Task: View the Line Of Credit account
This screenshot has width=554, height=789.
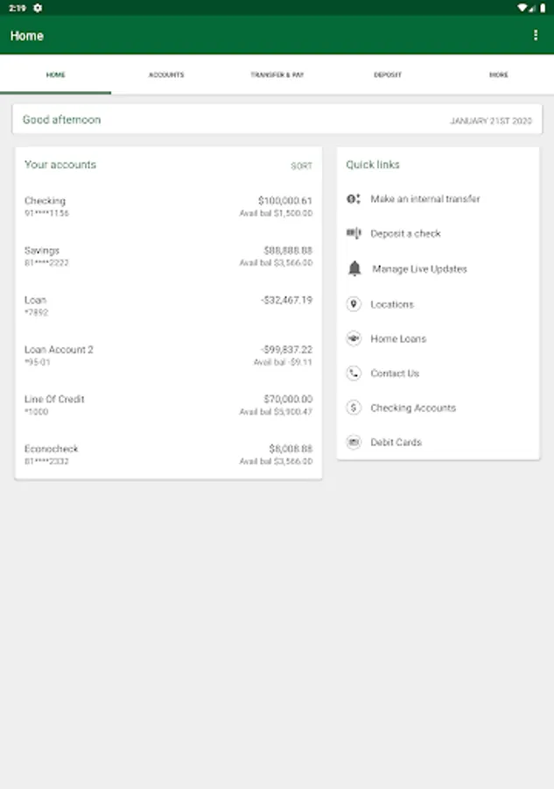Action: (x=168, y=405)
